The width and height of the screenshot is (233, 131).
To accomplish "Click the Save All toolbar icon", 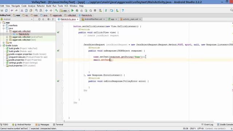I will click(2, 11).
